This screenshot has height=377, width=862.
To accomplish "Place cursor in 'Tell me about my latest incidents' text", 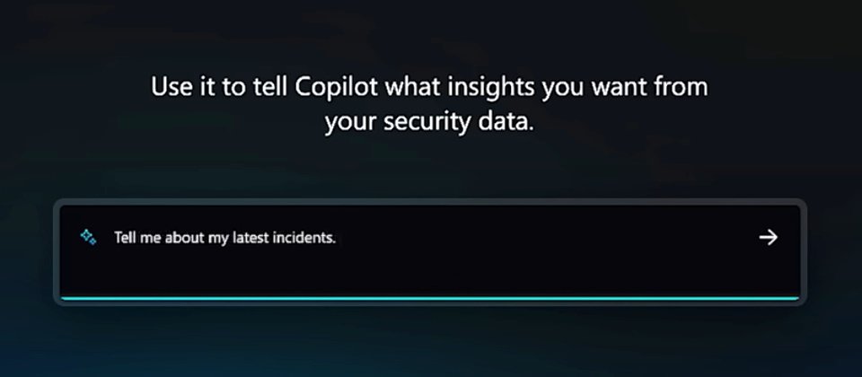I will click(224, 238).
